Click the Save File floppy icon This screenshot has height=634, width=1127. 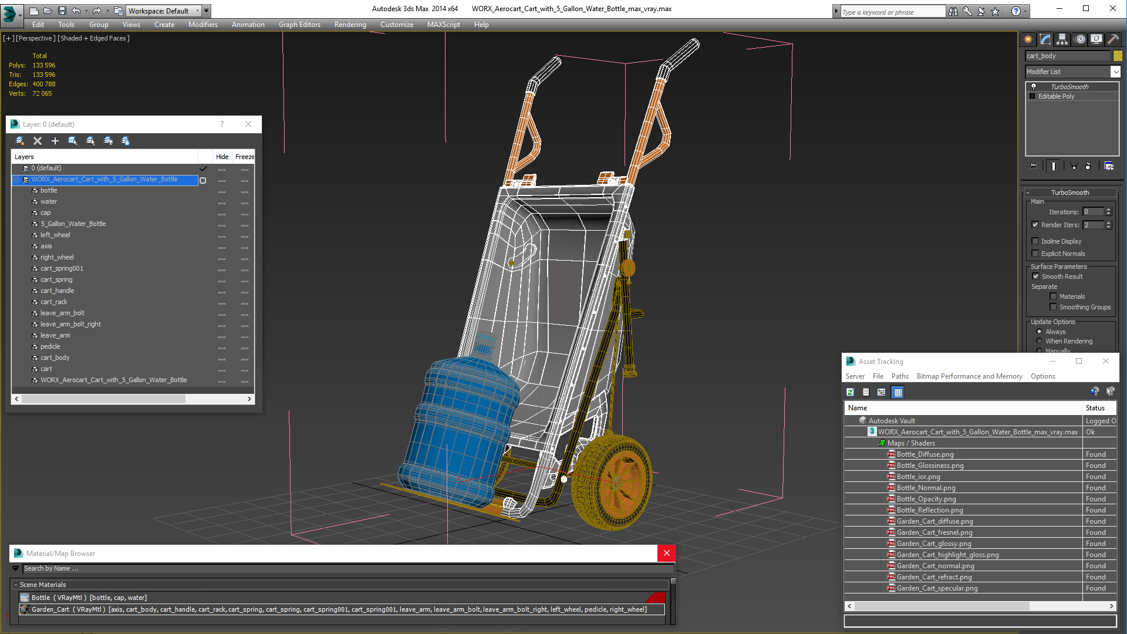click(x=62, y=11)
